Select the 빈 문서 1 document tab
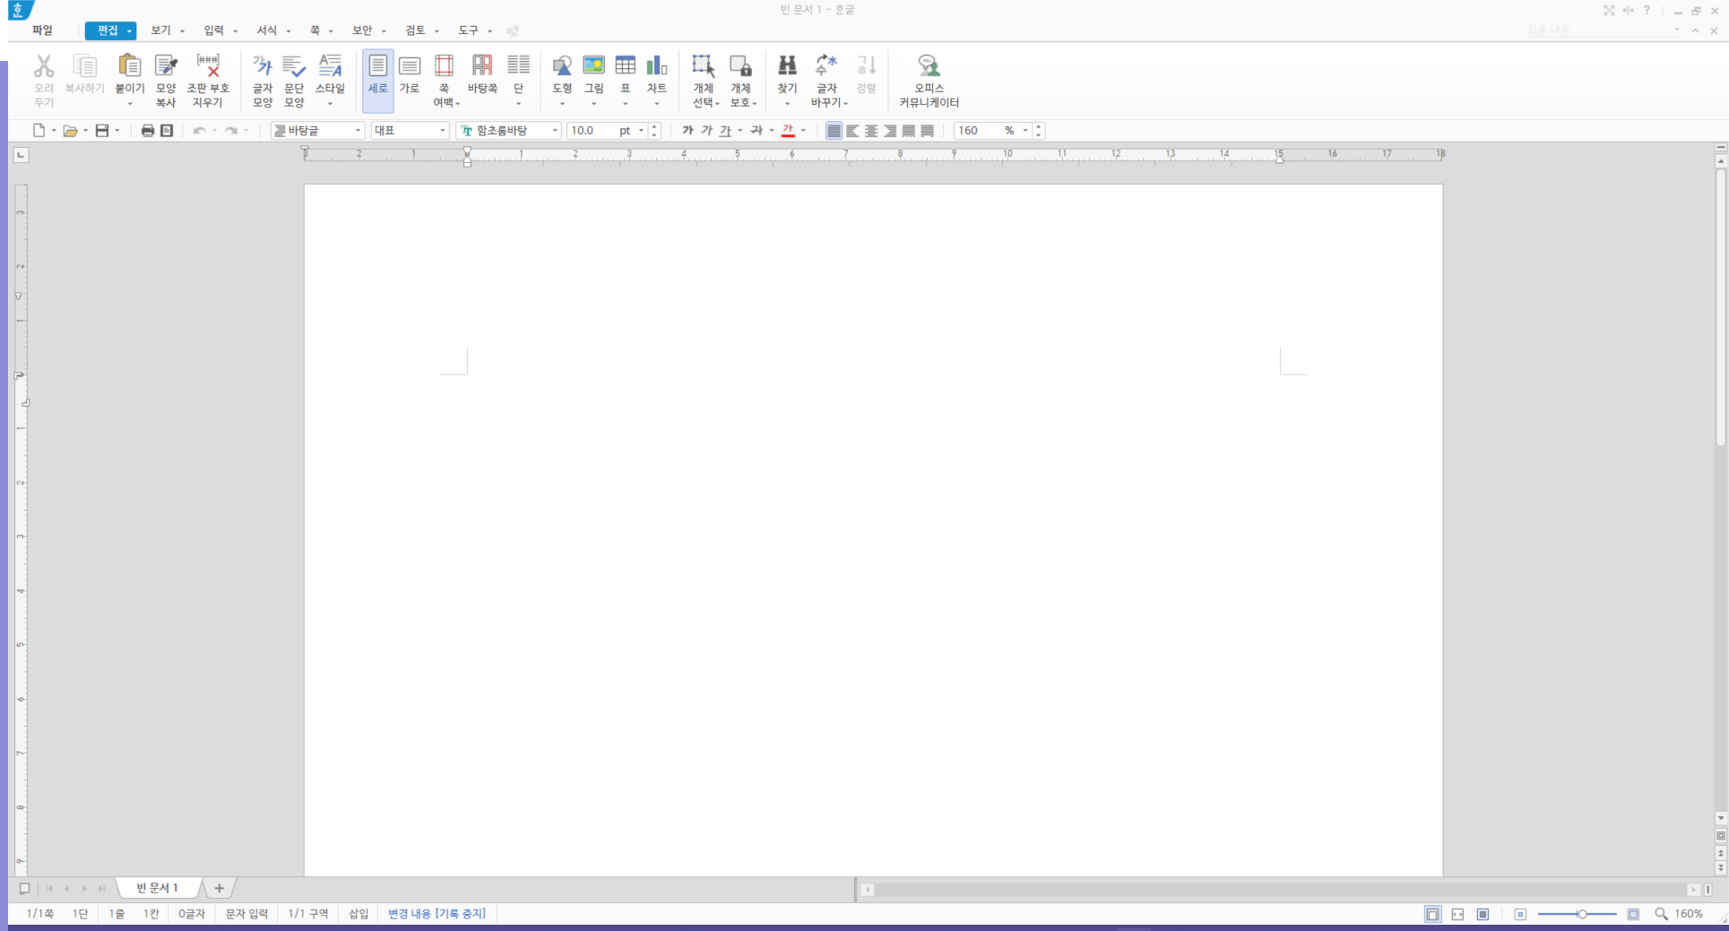 [x=158, y=888]
